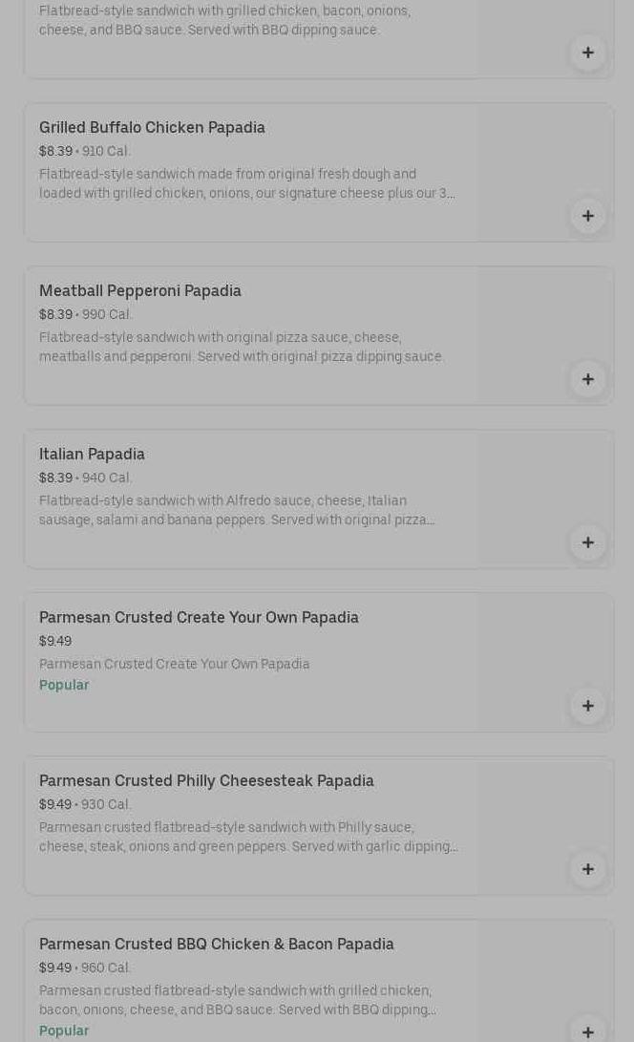
Task: Add Parmesan Crusted Philly Cheesesteak Papadia
Action: 587,869
